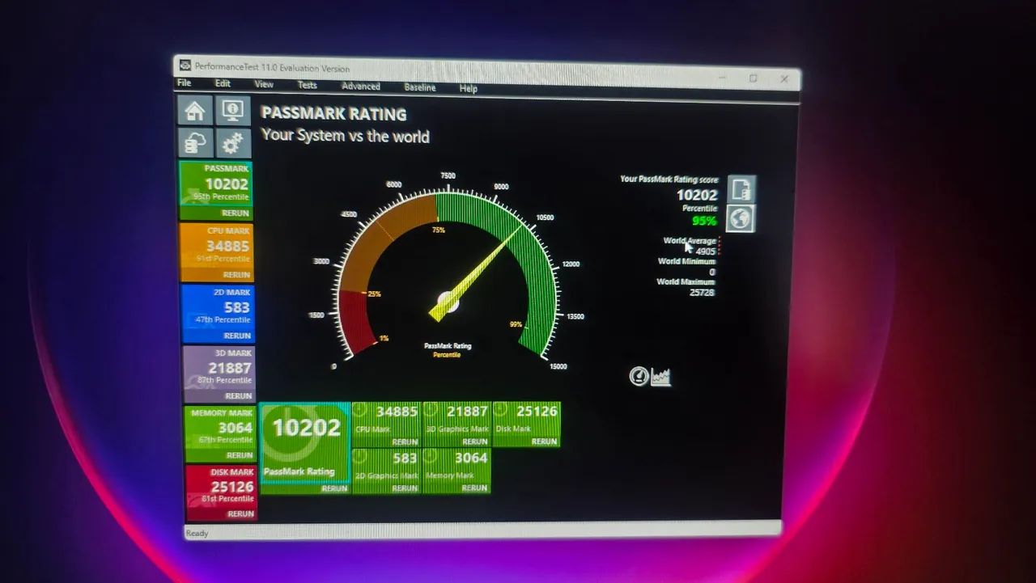Screen dimensions: 1036x583
Task: Open the File menu
Action: 185,83
